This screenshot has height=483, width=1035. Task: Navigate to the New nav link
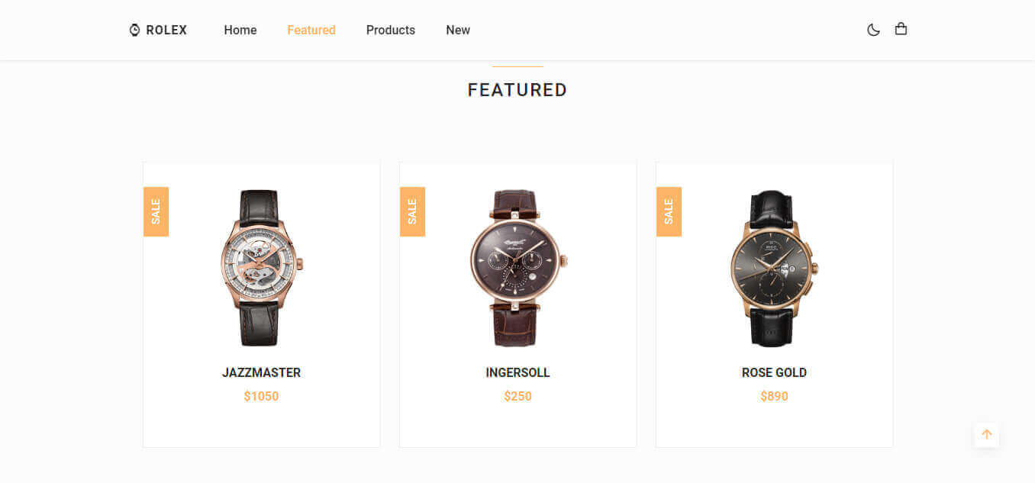tap(458, 30)
